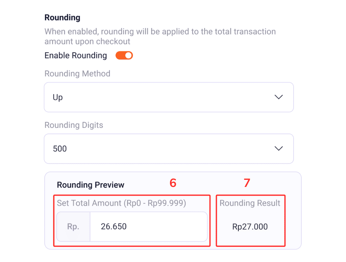
Task: Click the red number 6 annotation
Action: (173, 183)
